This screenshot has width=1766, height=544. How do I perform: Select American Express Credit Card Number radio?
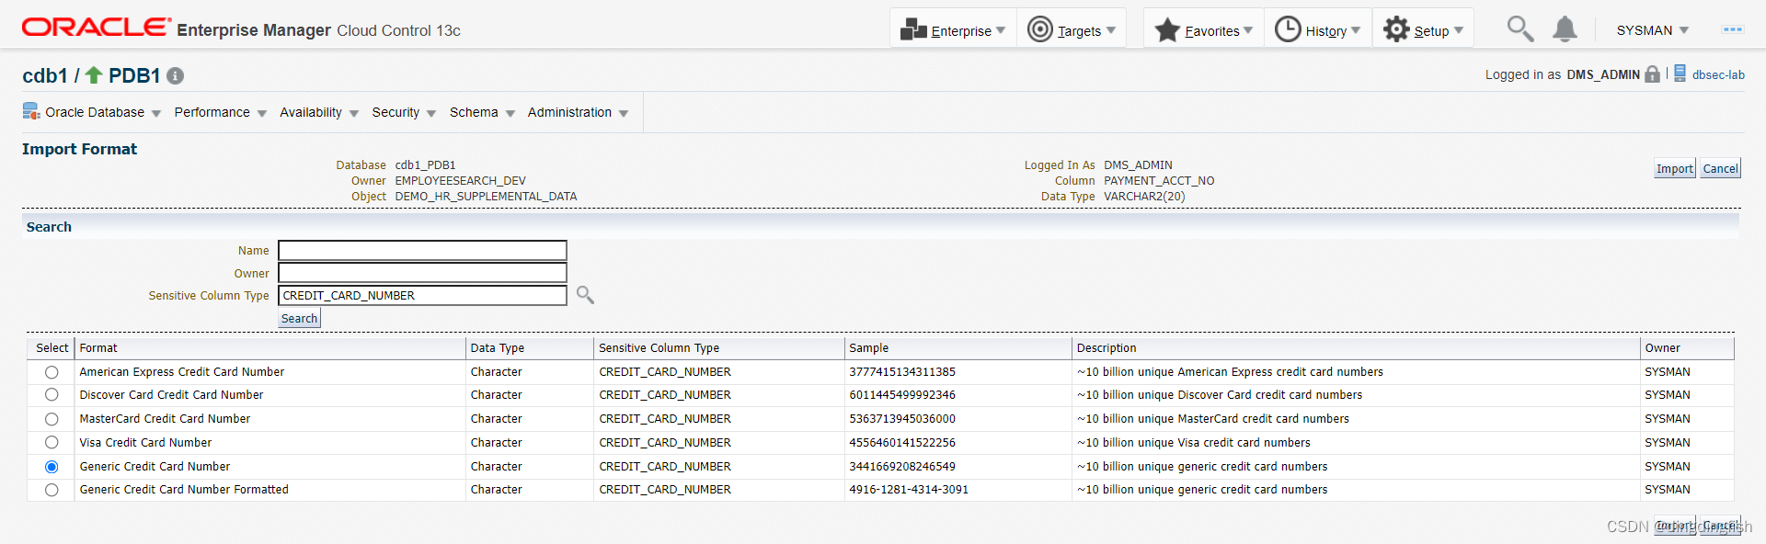[x=52, y=372]
